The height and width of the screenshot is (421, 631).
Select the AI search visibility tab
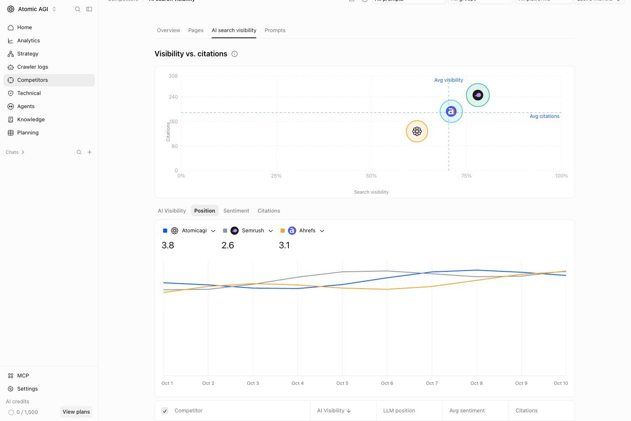point(234,30)
